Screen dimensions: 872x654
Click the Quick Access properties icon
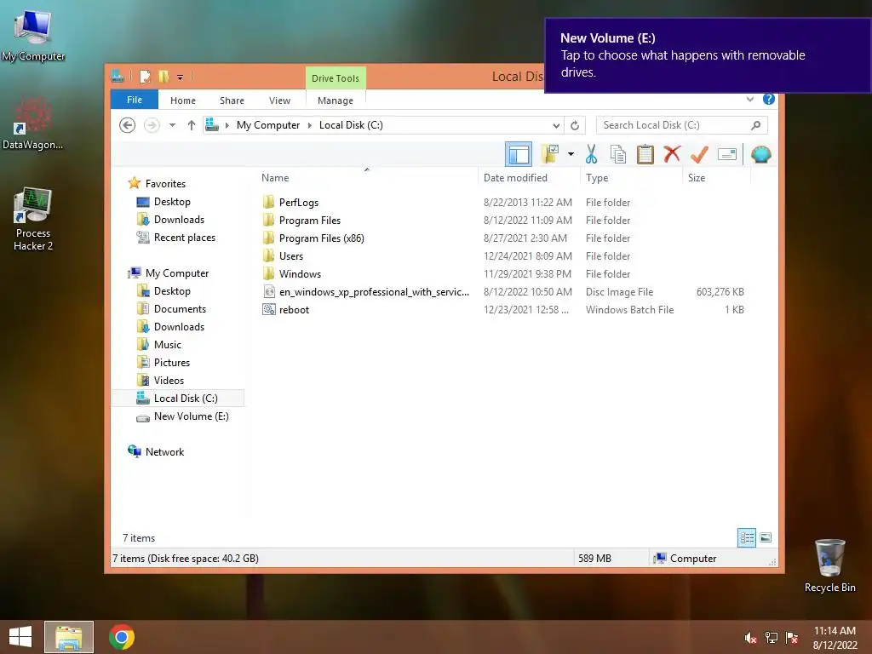coord(145,76)
